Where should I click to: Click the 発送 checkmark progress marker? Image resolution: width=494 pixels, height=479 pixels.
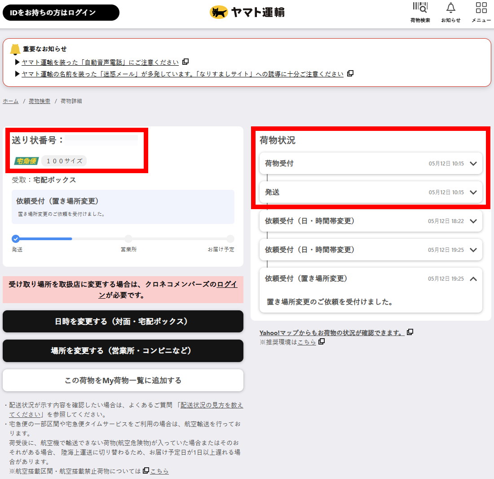point(16,239)
